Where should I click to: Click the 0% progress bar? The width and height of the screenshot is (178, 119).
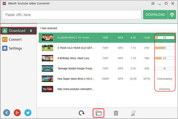point(165,68)
